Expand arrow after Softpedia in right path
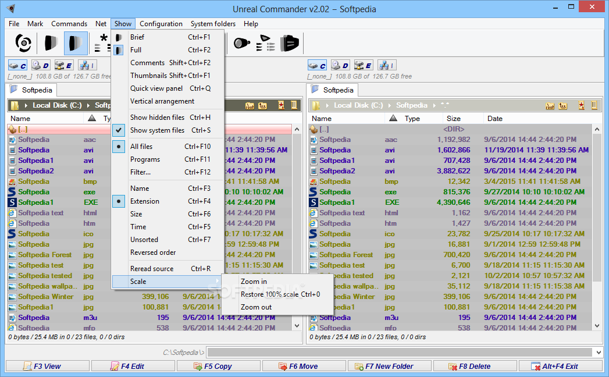Image resolution: width=609 pixels, height=377 pixels. coord(434,105)
